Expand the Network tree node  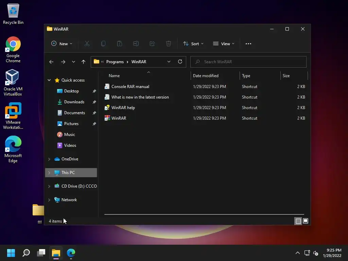pos(49,200)
